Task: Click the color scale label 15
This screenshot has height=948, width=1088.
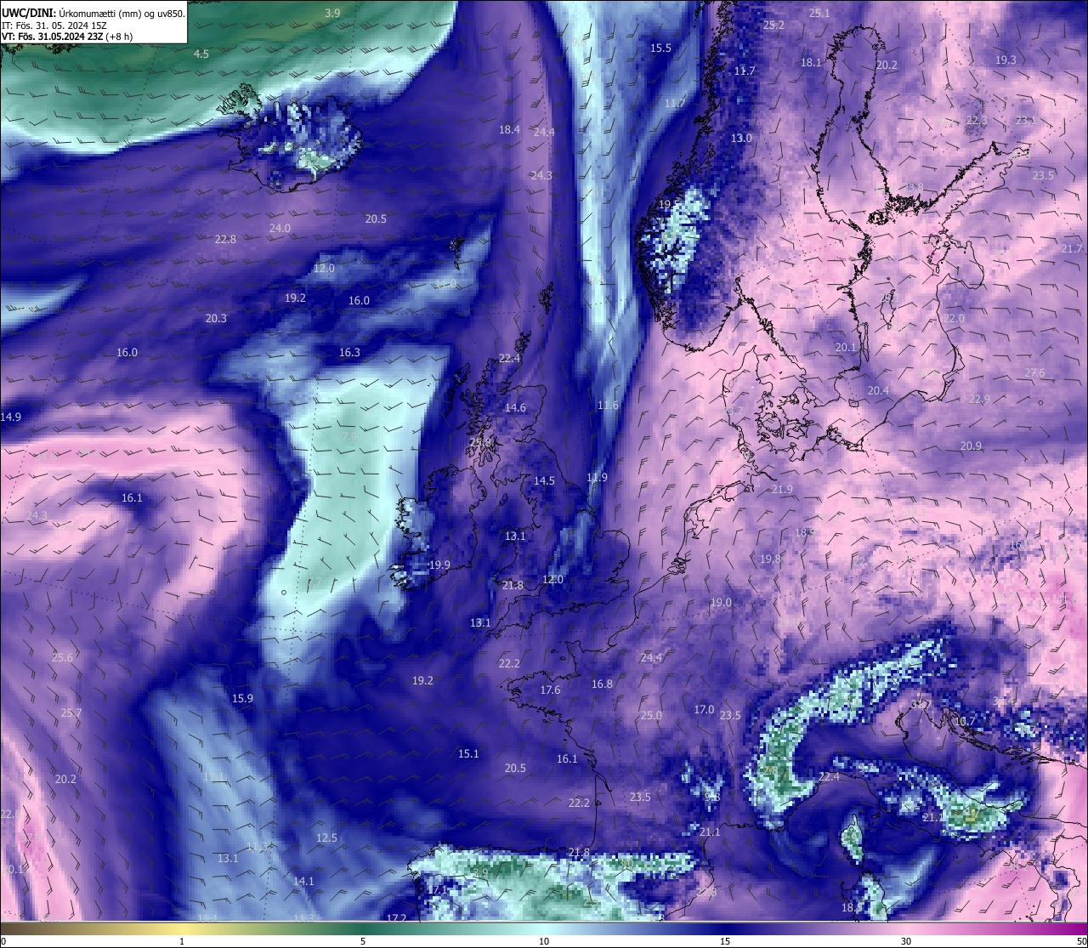Action: pos(725,941)
